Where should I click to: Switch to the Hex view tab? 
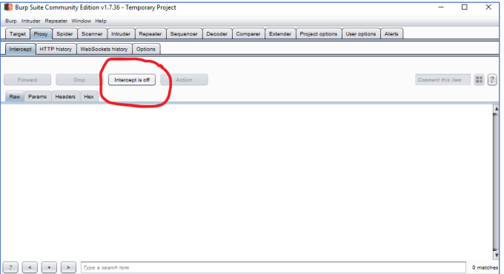point(89,96)
